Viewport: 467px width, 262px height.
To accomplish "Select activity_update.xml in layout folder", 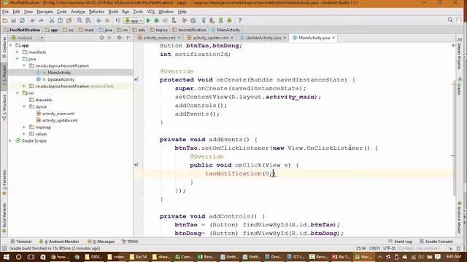I will point(60,120).
